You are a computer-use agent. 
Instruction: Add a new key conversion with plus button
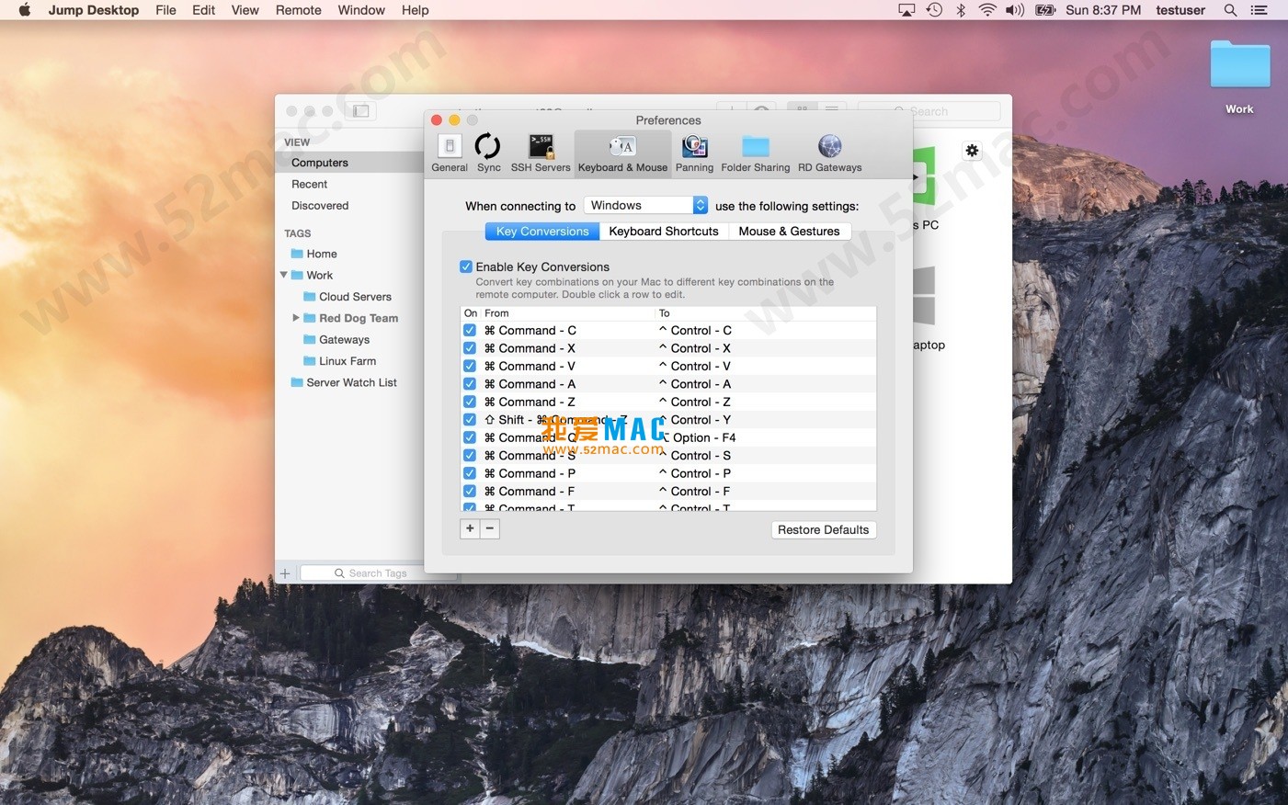[x=470, y=528]
